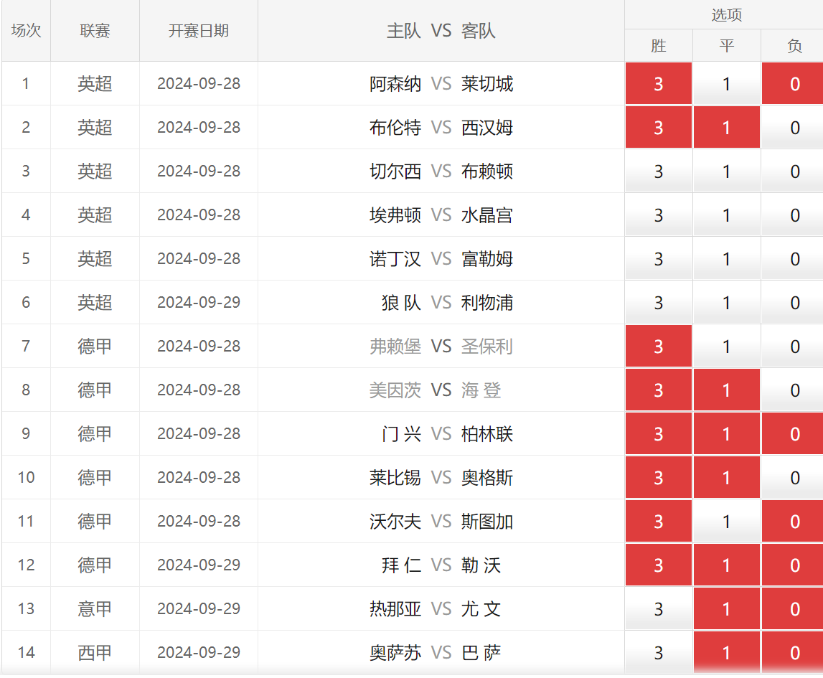
Task: Select loss option 0 for 埃弗顿 VS 水晶宫
Action: click(x=794, y=215)
